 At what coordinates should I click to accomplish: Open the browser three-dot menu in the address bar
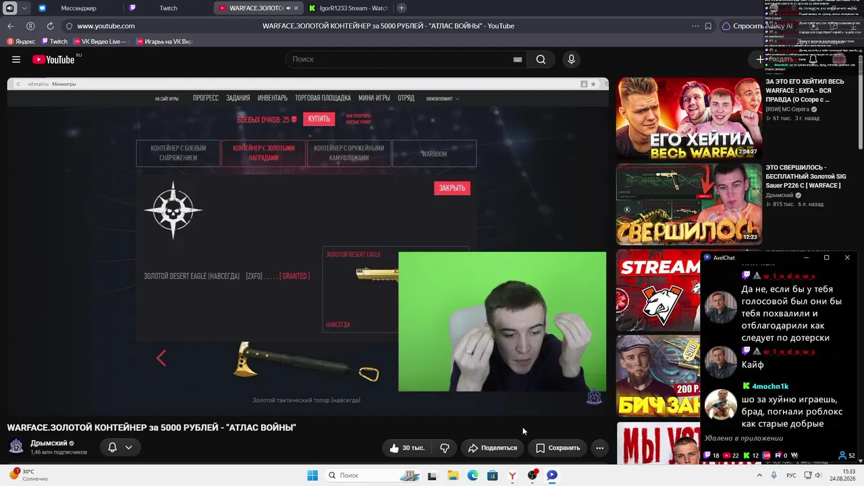(x=695, y=26)
